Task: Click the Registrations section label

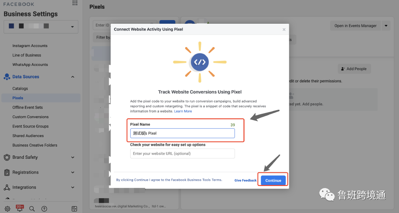Action: [x=25, y=172]
